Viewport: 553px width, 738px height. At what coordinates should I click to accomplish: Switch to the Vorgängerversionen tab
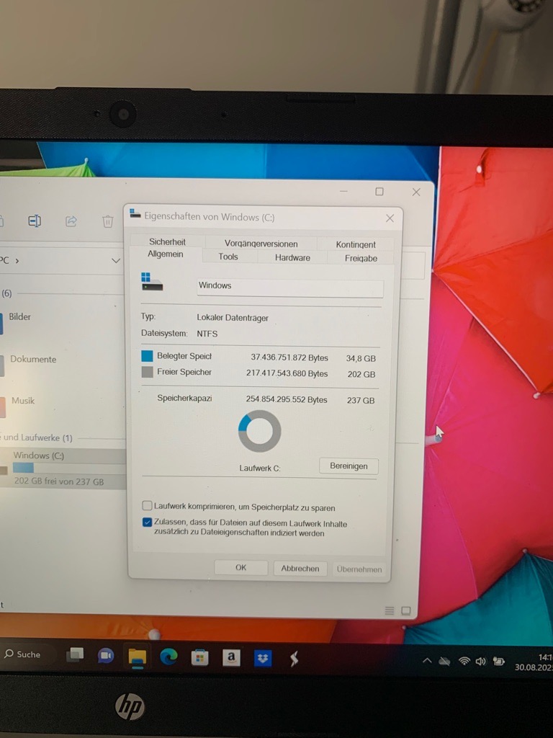point(261,244)
